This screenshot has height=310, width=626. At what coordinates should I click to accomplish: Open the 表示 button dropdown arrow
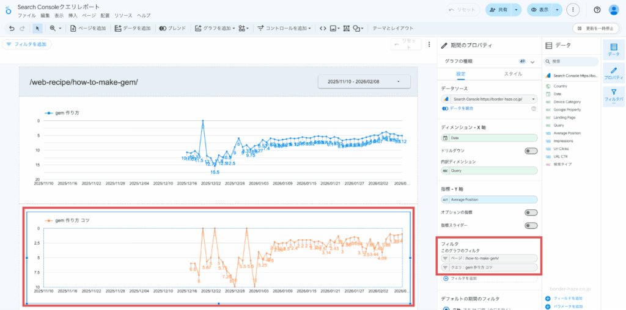558,10
